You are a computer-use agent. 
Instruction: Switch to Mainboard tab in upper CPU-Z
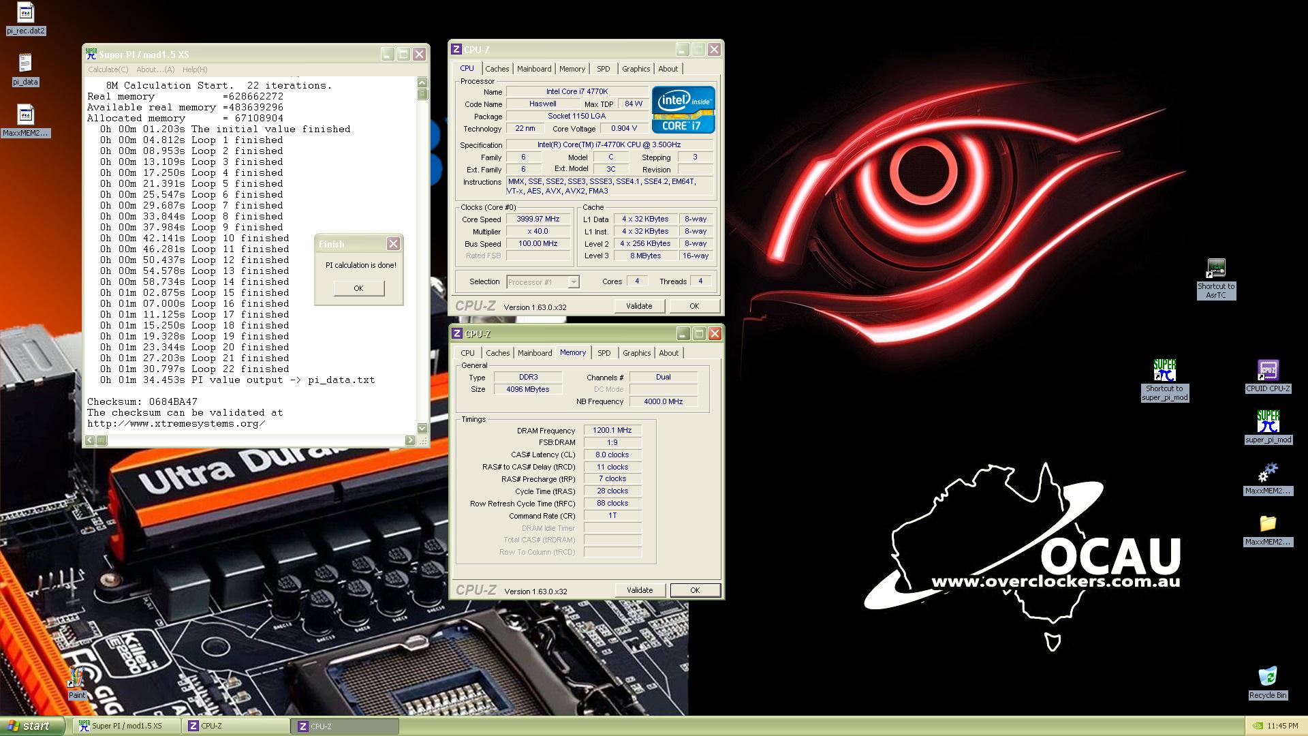click(533, 69)
